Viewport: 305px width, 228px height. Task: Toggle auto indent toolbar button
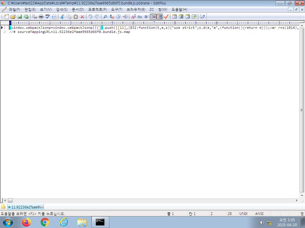153,17
